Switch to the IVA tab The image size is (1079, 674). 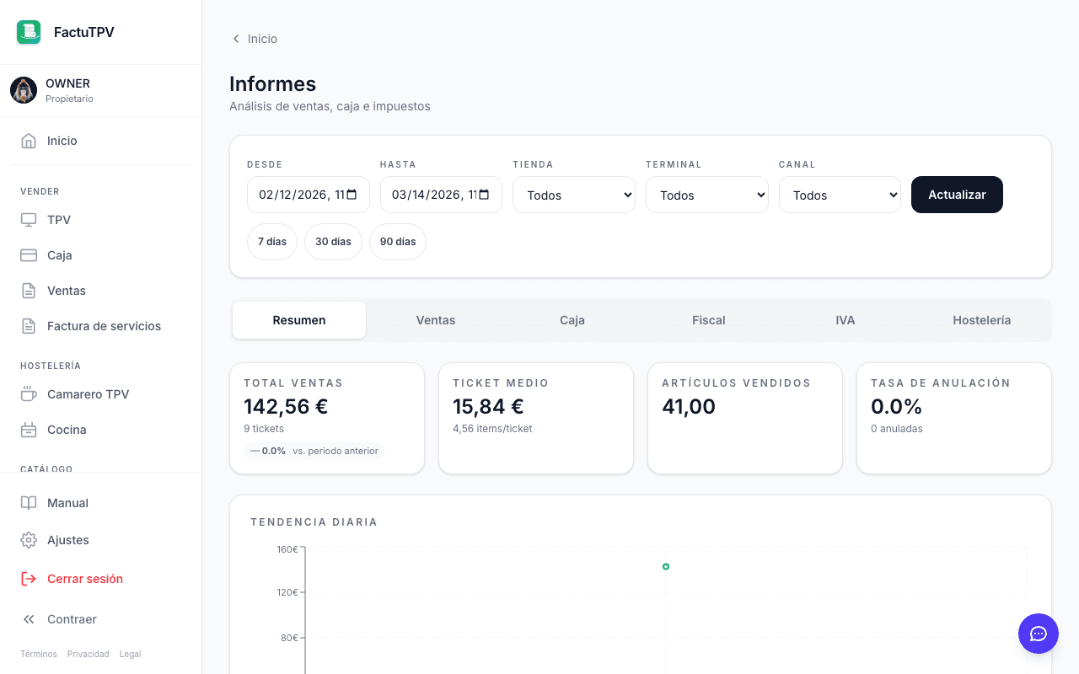845,320
